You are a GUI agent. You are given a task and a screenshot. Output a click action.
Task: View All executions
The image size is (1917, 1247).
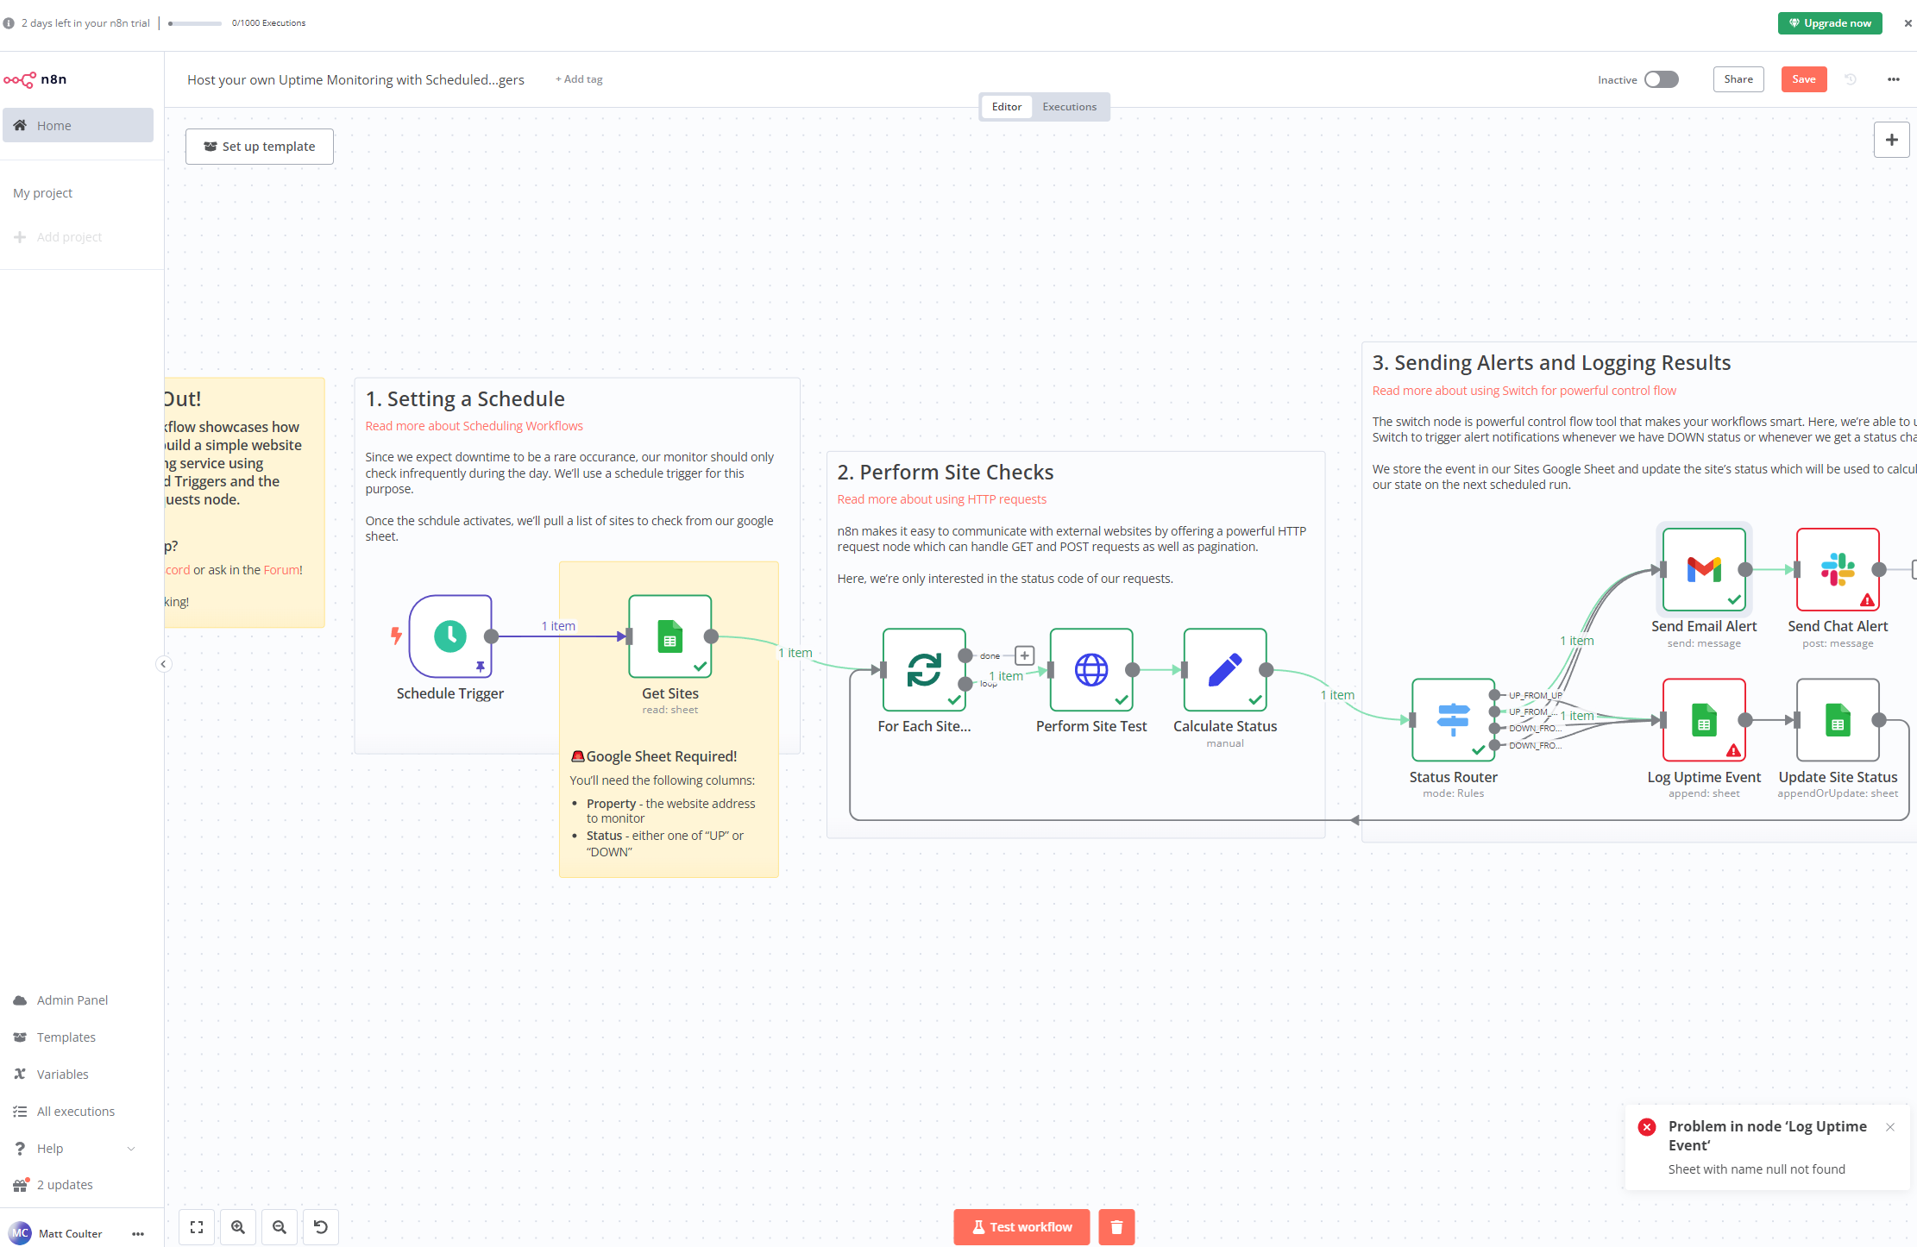(78, 1112)
